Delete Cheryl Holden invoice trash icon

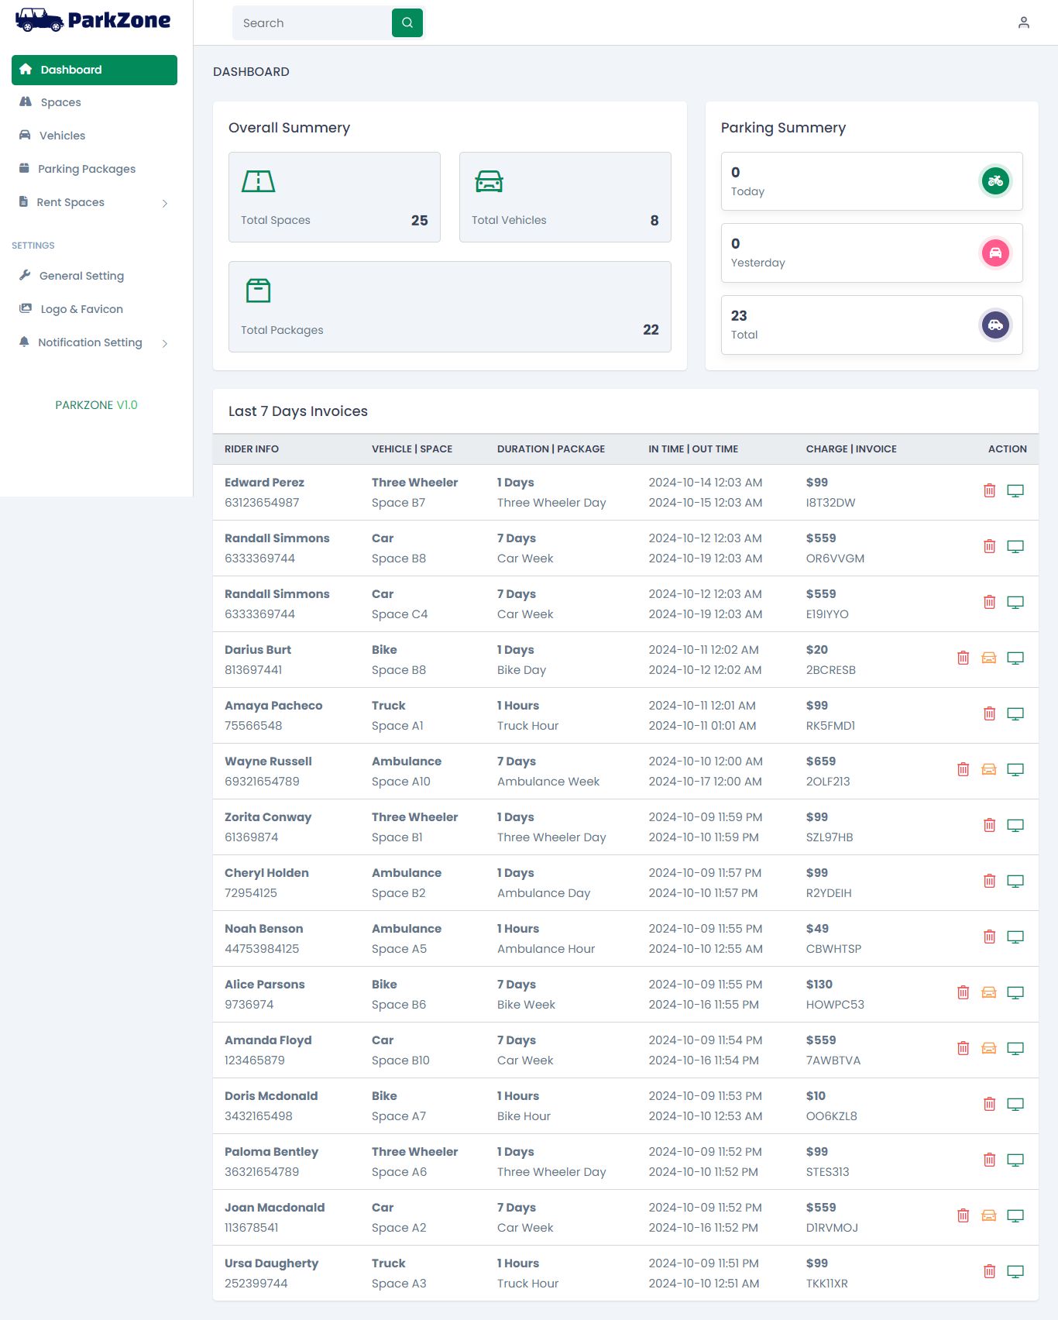[x=989, y=881]
